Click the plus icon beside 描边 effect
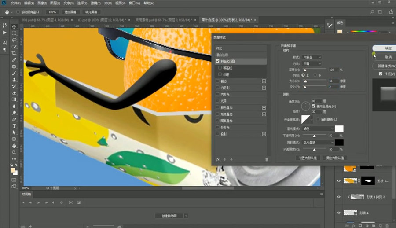The image size is (396, 228). click(x=264, y=81)
